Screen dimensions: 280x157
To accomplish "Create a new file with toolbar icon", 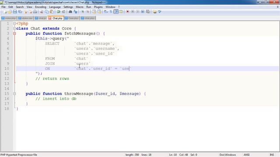I will [x=5, y=12].
